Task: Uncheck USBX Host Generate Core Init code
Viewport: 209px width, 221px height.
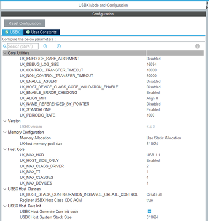Action: pos(149,212)
